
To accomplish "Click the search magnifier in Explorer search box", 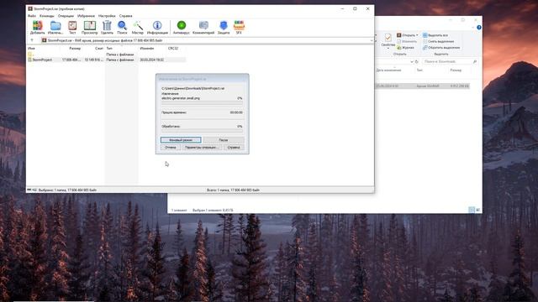I will click(475, 61).
